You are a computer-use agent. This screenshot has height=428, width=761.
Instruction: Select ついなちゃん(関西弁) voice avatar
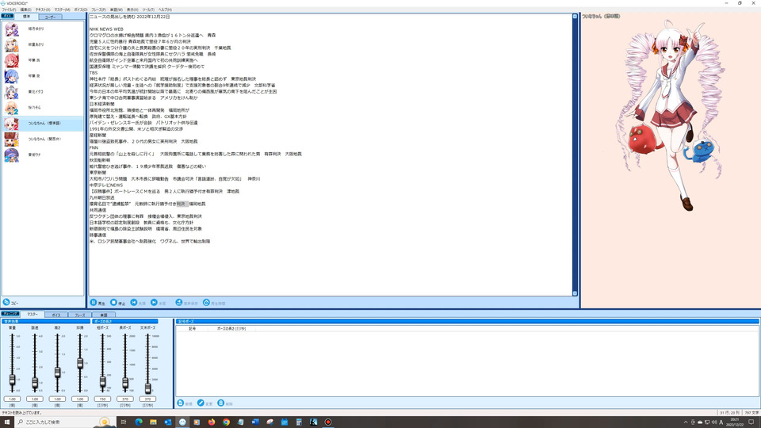[11, 139]
